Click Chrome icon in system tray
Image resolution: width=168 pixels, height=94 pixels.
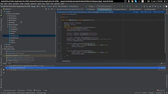(x=132, y=1)
